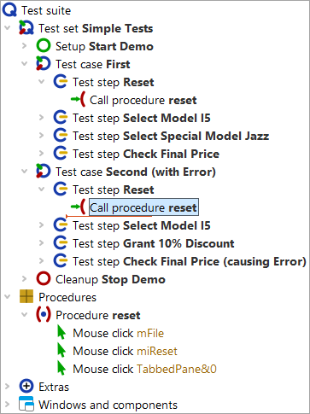This screenshot has width=310, height=414.
Task: Click the Procedures yellow package icon
Action: (26, 297)
